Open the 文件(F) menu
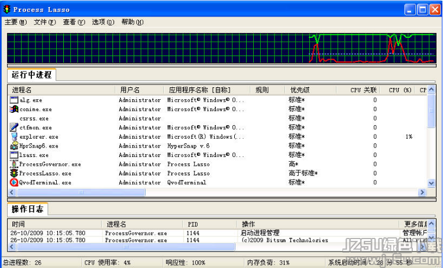 tap(44, 22)
